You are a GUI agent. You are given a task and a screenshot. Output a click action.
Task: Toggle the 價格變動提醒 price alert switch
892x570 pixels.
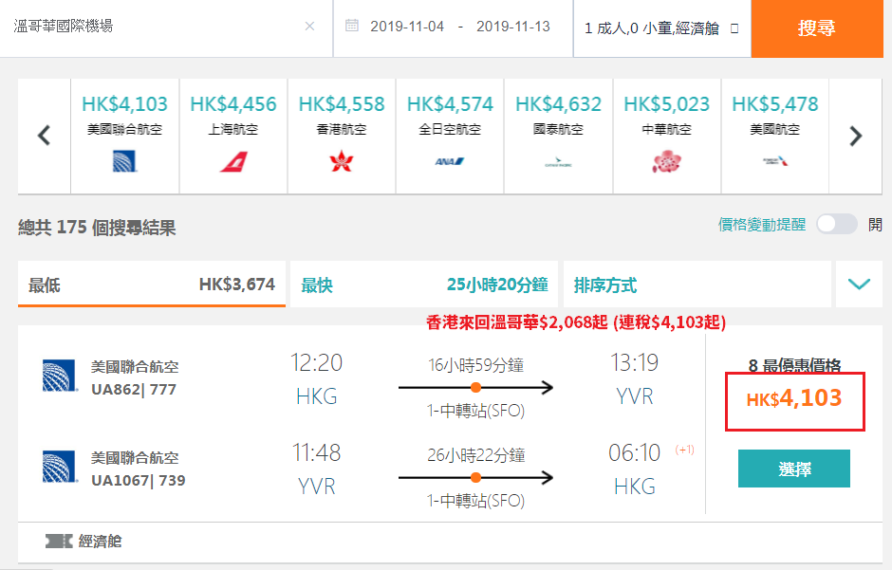point(836,224)
